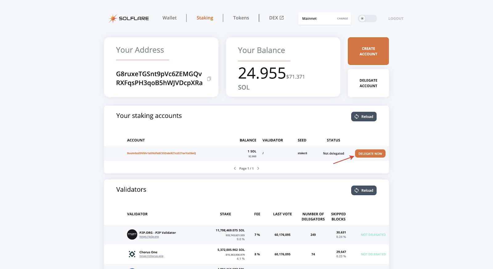The height and width of the screenshot is (269, 493).
Task: Click NOT DELEGATED label for Chorus One row
Action: point(373,254)
